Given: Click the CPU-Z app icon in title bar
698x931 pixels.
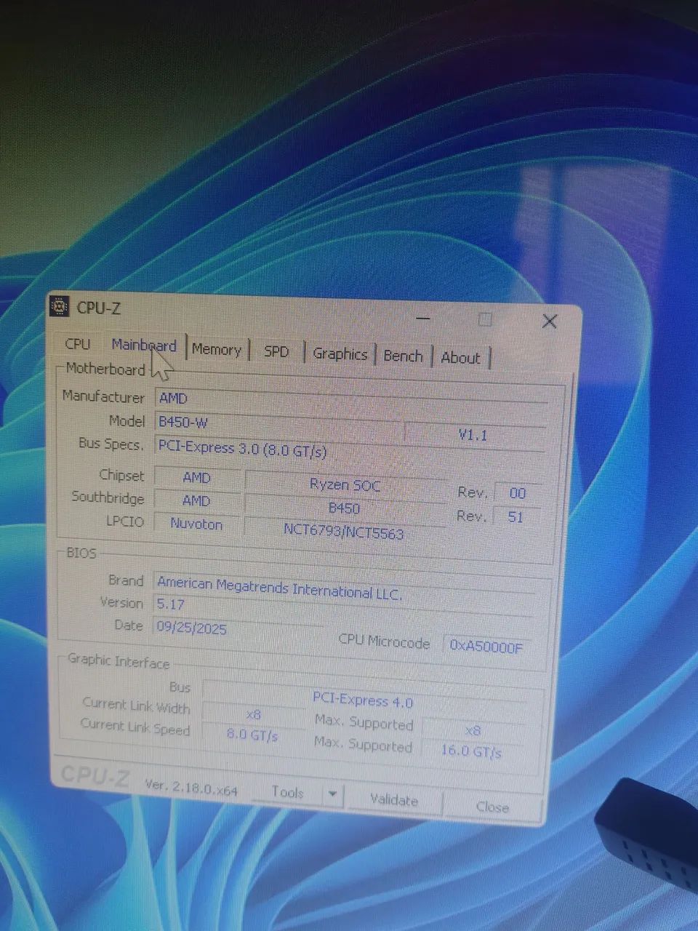Looking at the screenshot, I should pyautogui.click(x=60, y=306).
